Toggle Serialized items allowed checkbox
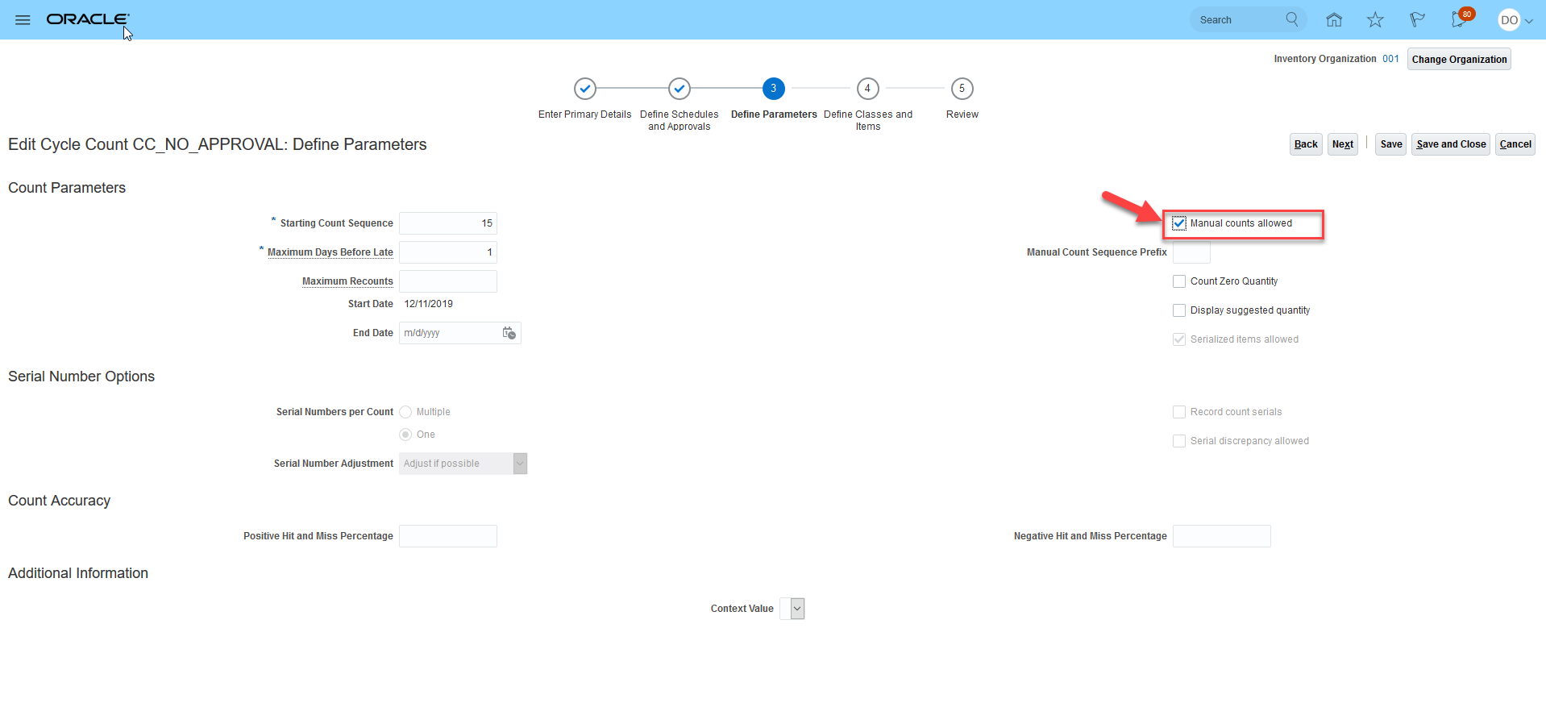The height and width of the screenshot is (728, 1546). coord(1179,339)
